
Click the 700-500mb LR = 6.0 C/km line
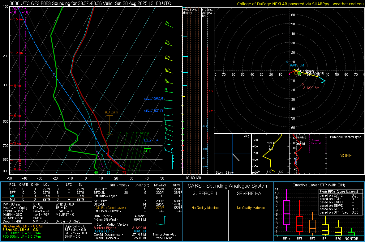click(22, 237)
